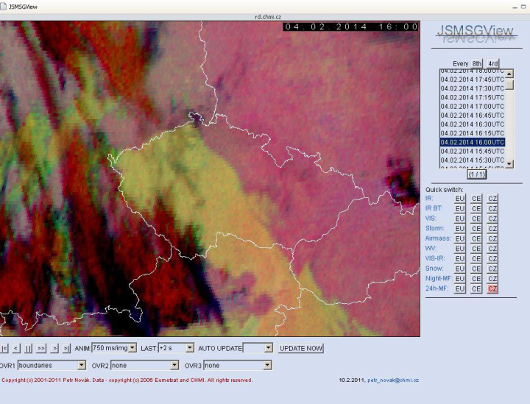Switch to VIS CE view
530x404 pixels.
[476, 219]
